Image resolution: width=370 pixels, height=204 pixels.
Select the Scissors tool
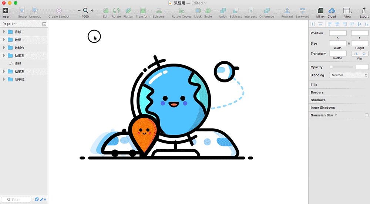pos(159,11)
